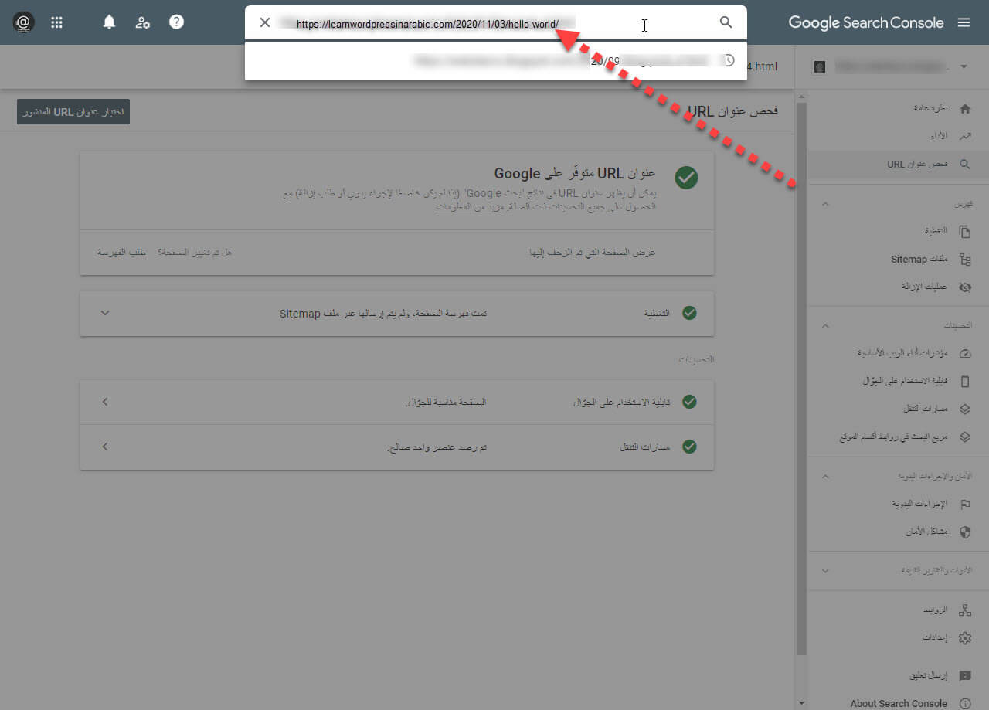989x710 pixels.
Task: Click تم رصد عنصر واحد صالح text
Action: [x=437, y=447]
